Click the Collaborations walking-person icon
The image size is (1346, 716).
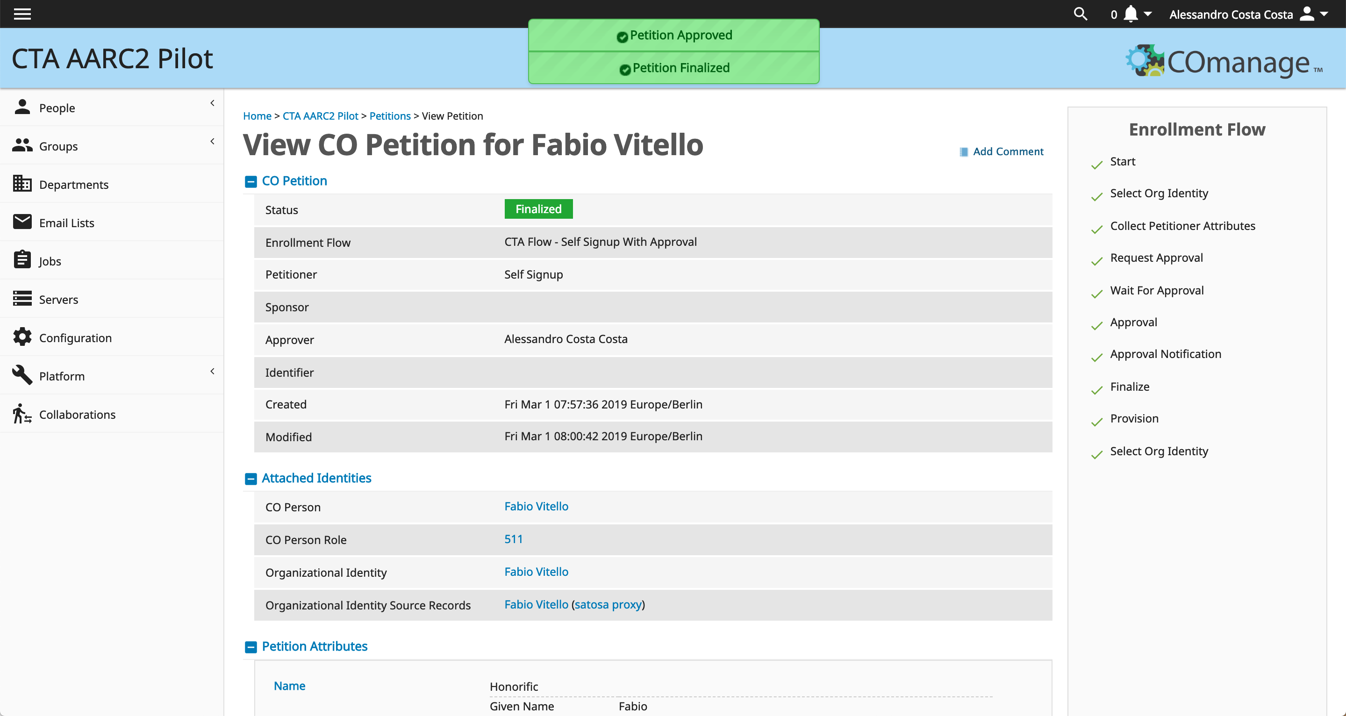pyautogui.click(x=22, y=414)
